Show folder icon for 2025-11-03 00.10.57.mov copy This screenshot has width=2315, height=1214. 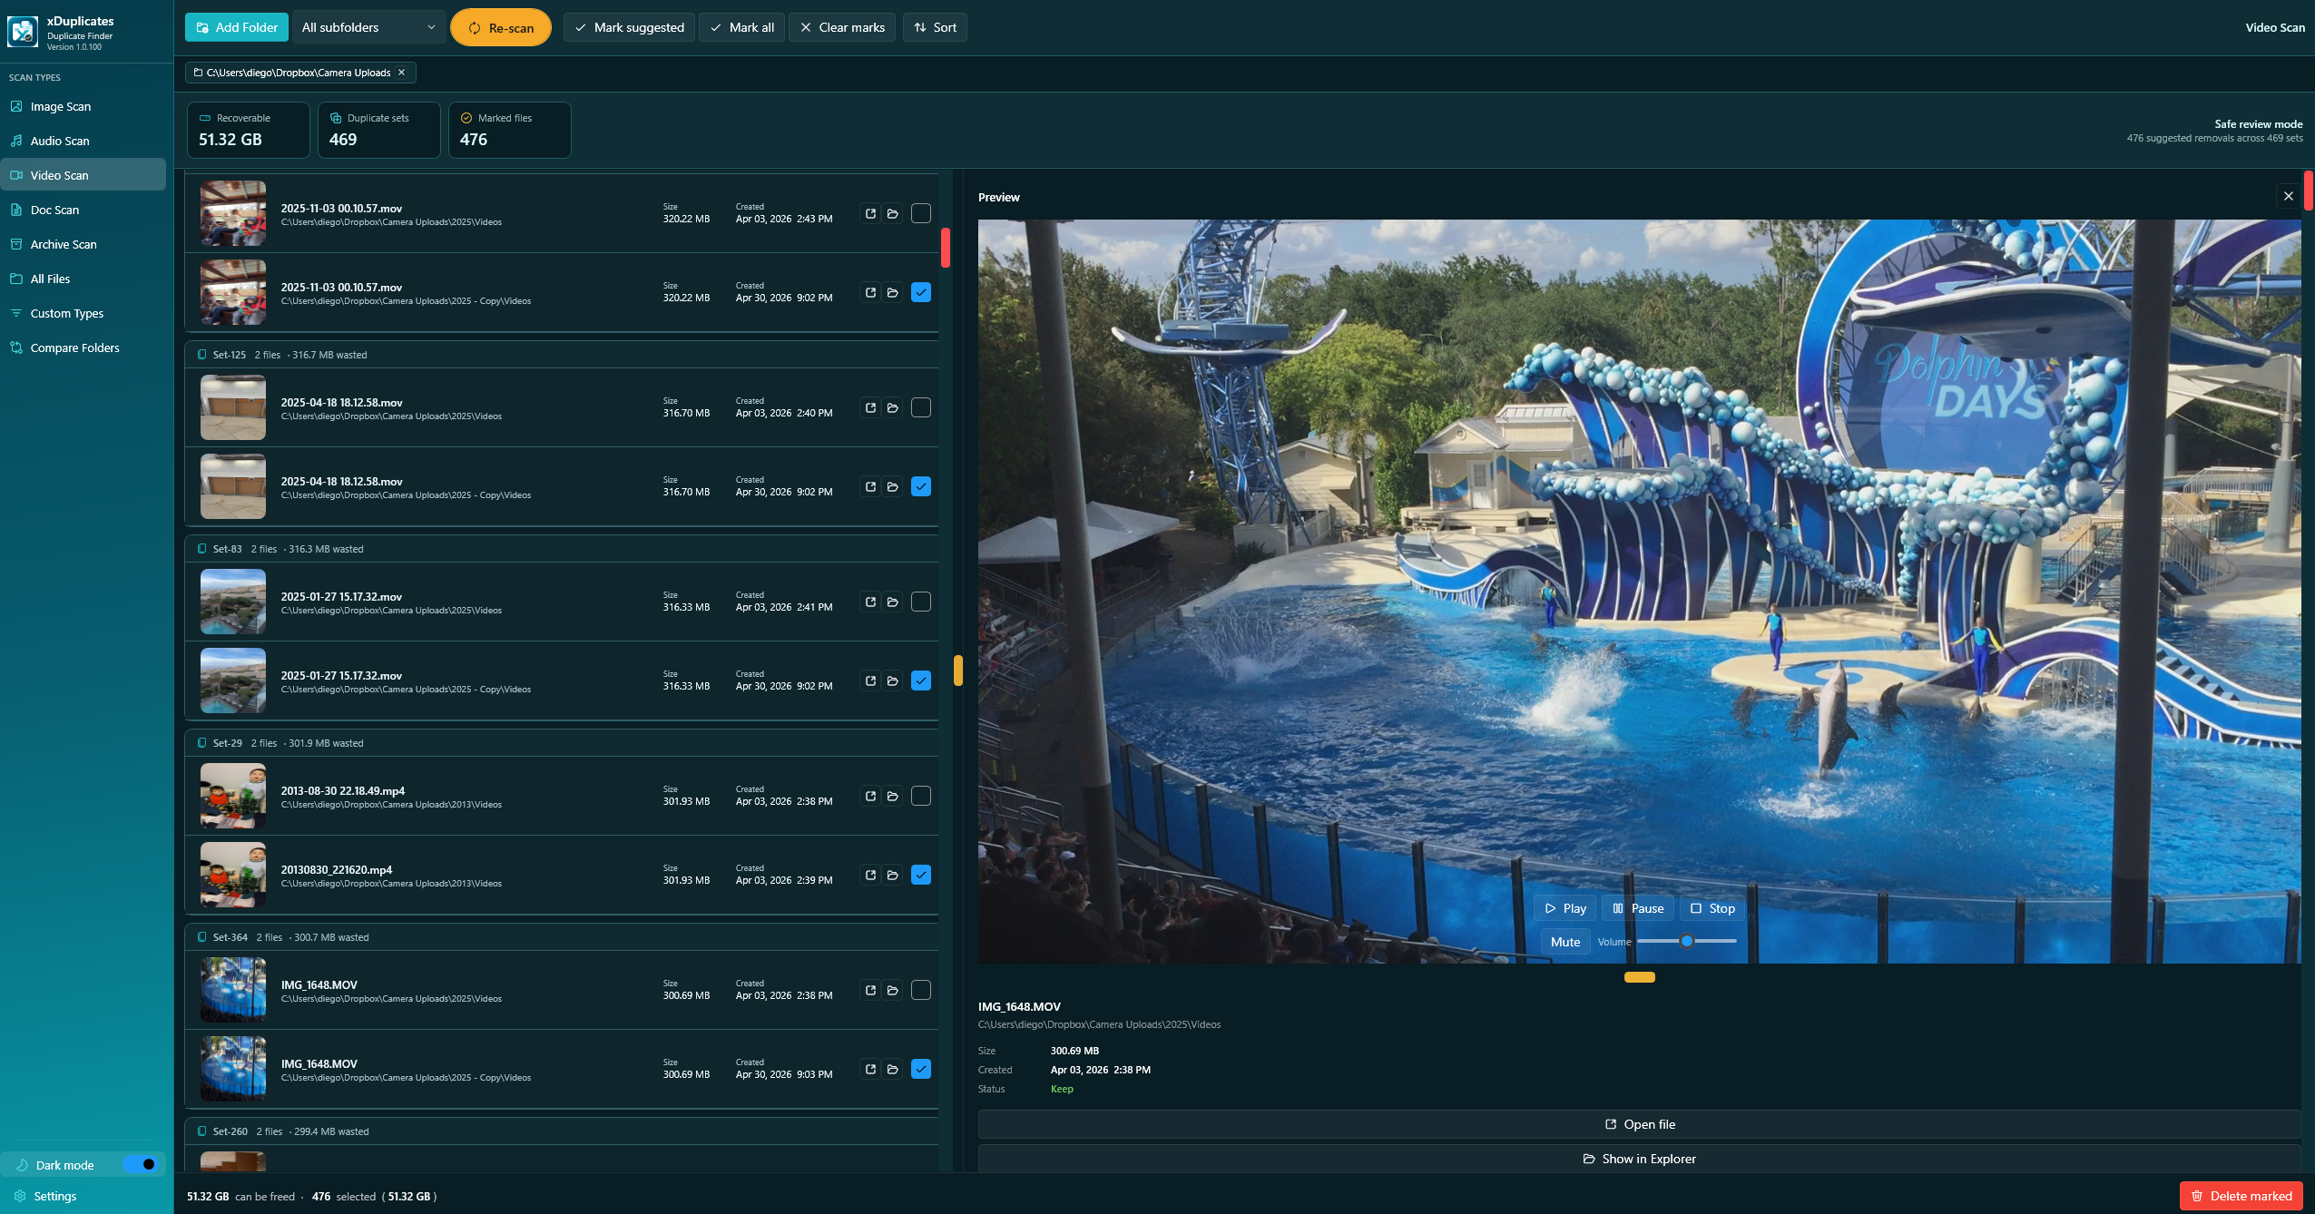click(893, 292)
